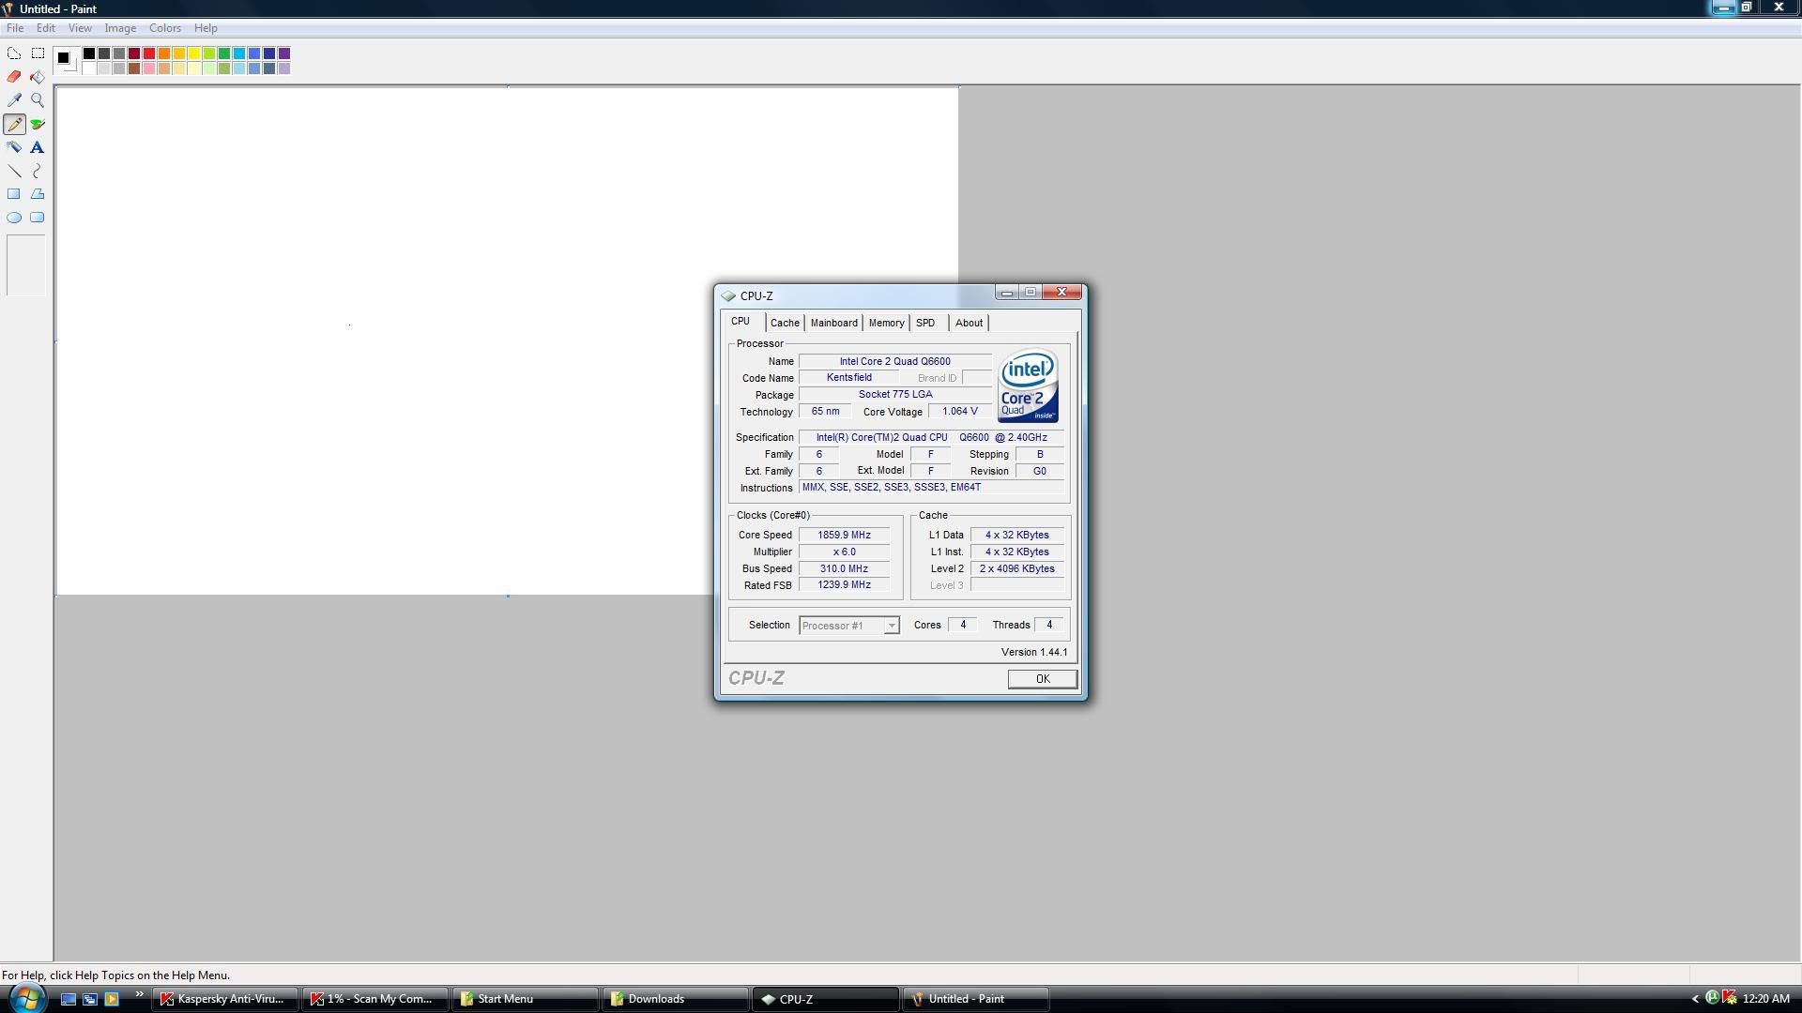Click the CPU-Z taskbar button
The image size is (1802, 1013).
[825, 999]
